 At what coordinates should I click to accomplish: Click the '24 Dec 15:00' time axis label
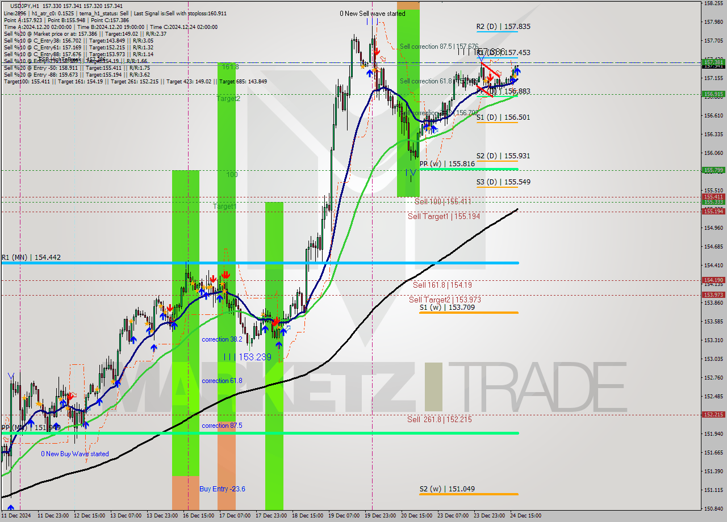coord(525,516)
